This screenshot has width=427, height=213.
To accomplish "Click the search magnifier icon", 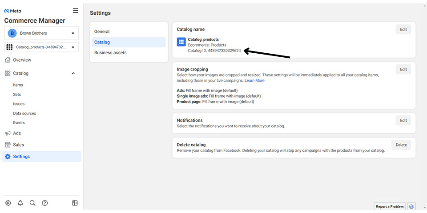I will (32, 203).
